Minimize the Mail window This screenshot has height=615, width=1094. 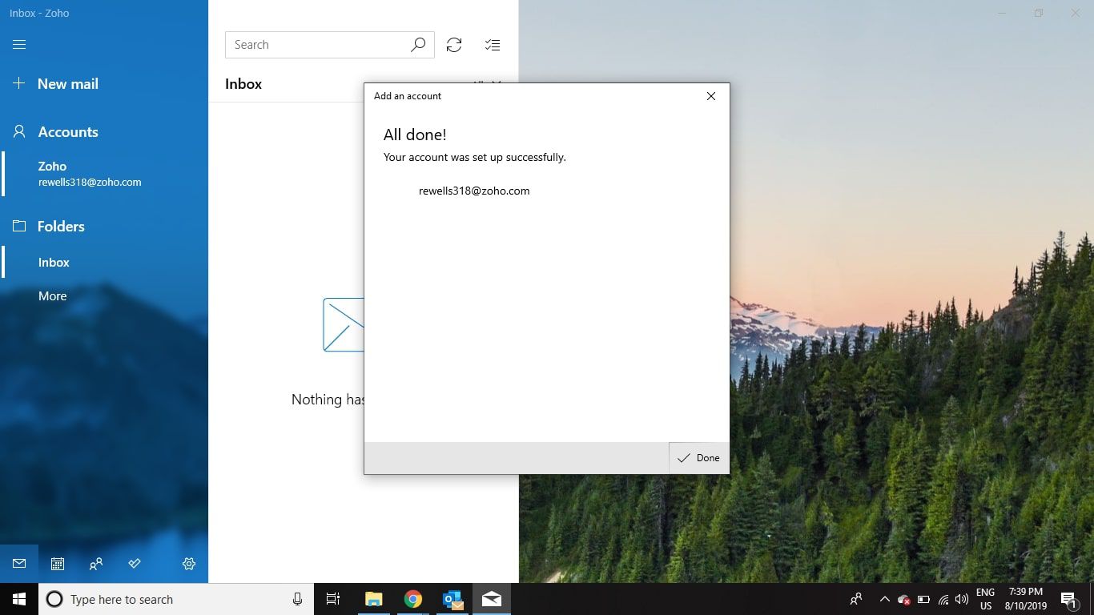point(1002,13)
